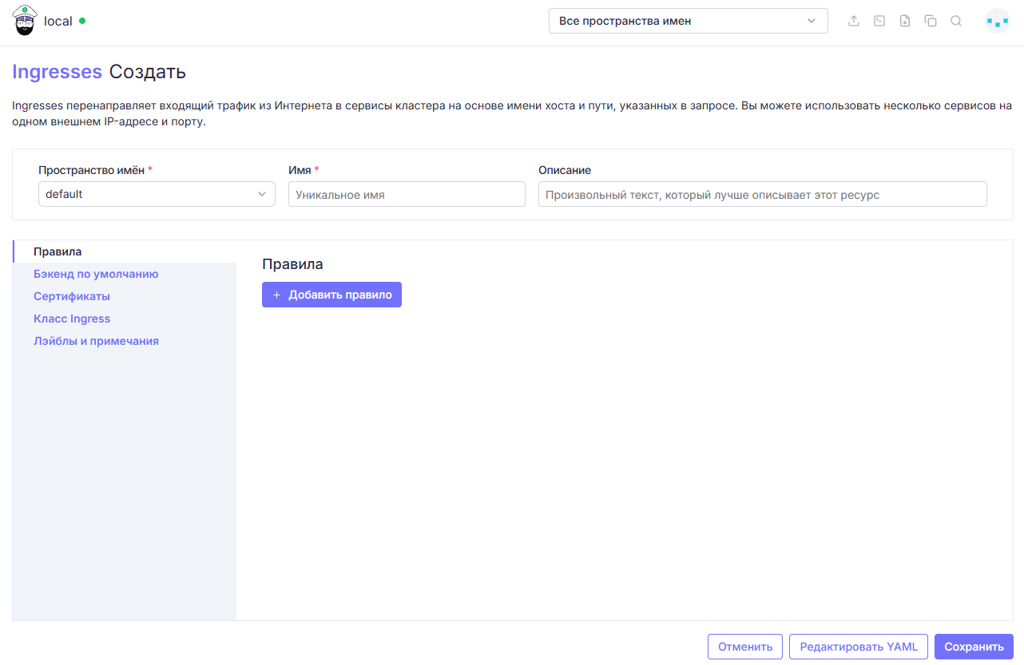The width and height of the screenshot is (1024, 665).
Task: Show the 'Лэйблы и примечания' tab
Action: pos(125,341)
